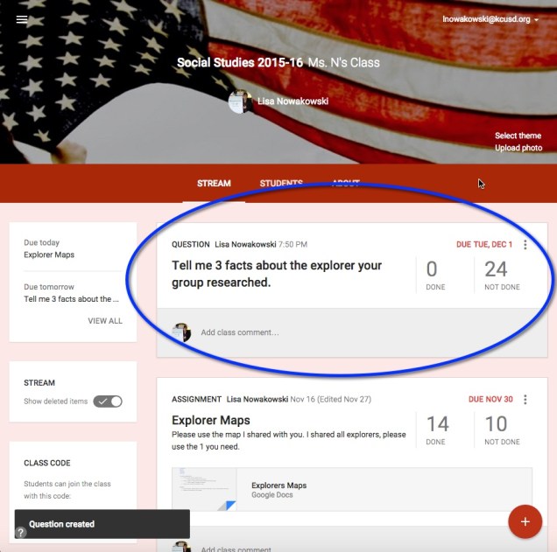
Task: Click Lisa Nowakowski's profile picture in the header
Action: pyautogui.click(x=241, y=101)
